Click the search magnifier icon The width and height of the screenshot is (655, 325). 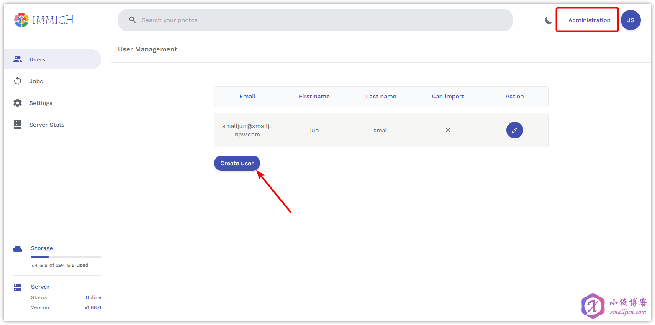pos(132,20)
